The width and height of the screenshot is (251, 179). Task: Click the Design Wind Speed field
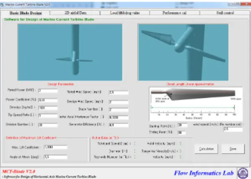click(118, 102)
